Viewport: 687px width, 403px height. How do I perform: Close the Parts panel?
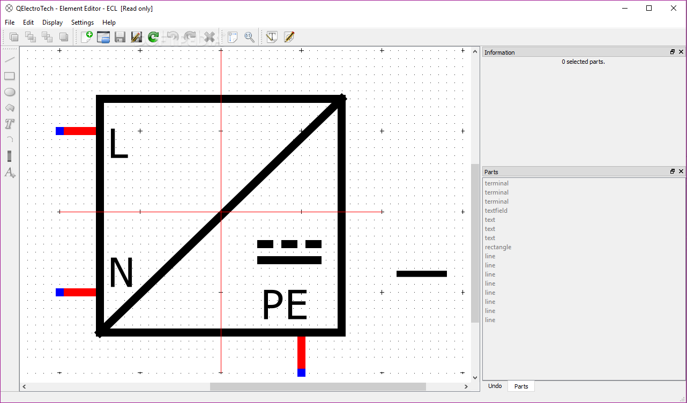coord(681,171)
